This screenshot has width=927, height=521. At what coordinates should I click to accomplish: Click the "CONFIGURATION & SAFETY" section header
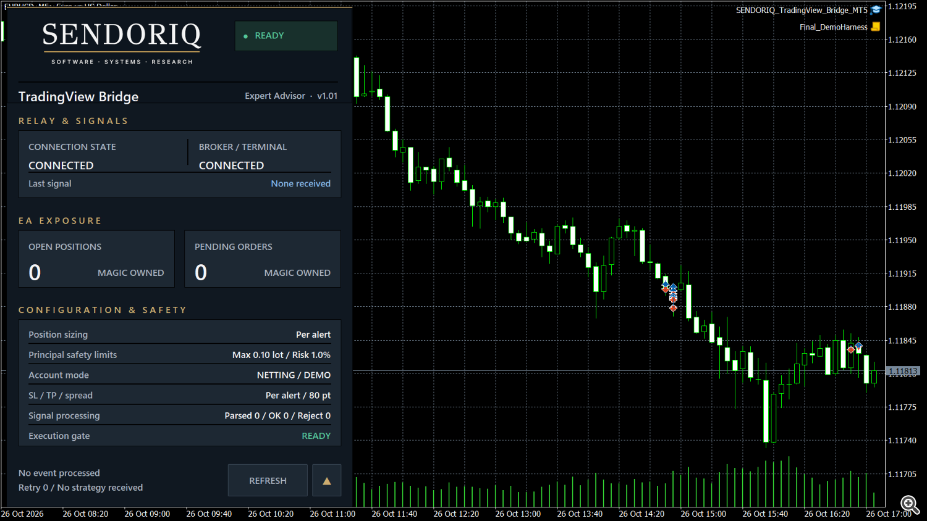103,310
